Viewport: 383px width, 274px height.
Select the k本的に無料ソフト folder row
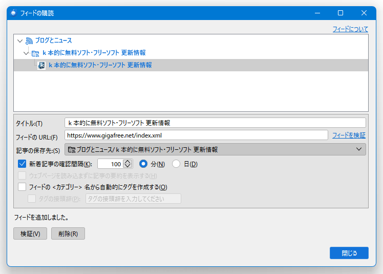pyautogui.click(x=191, y=53)
